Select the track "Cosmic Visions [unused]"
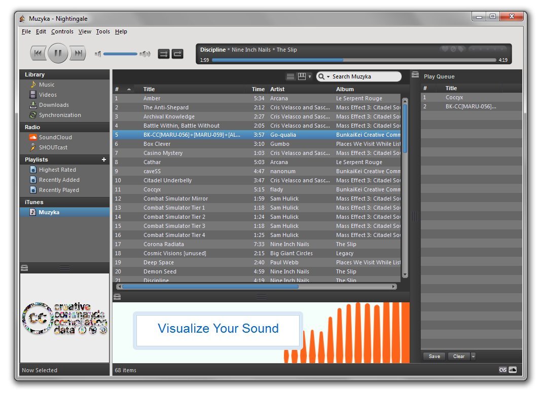544x396 pixels. click(x=257, y=253)
